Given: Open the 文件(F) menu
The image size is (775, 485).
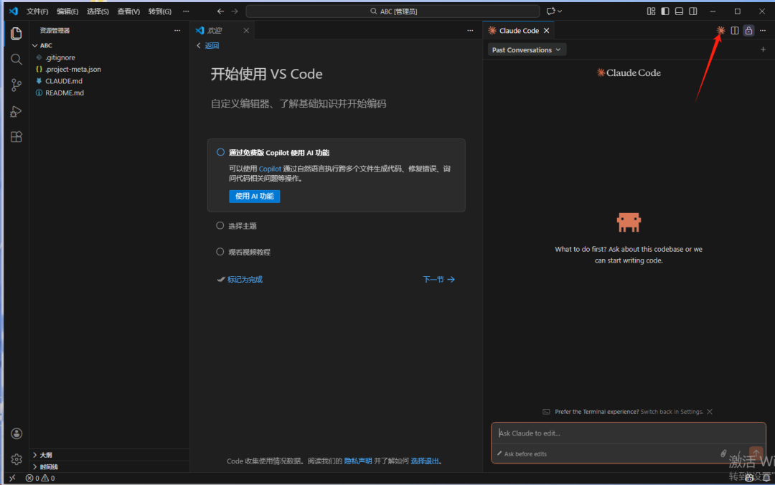Looking at the screenshot, I should (x=37, y=11).
